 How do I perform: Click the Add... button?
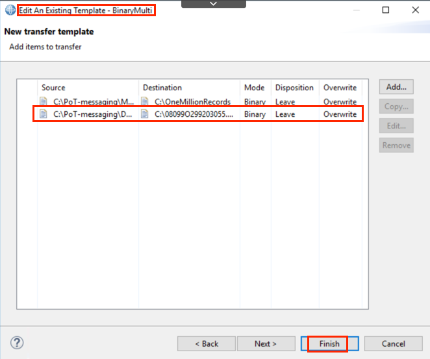pos(396,87)
